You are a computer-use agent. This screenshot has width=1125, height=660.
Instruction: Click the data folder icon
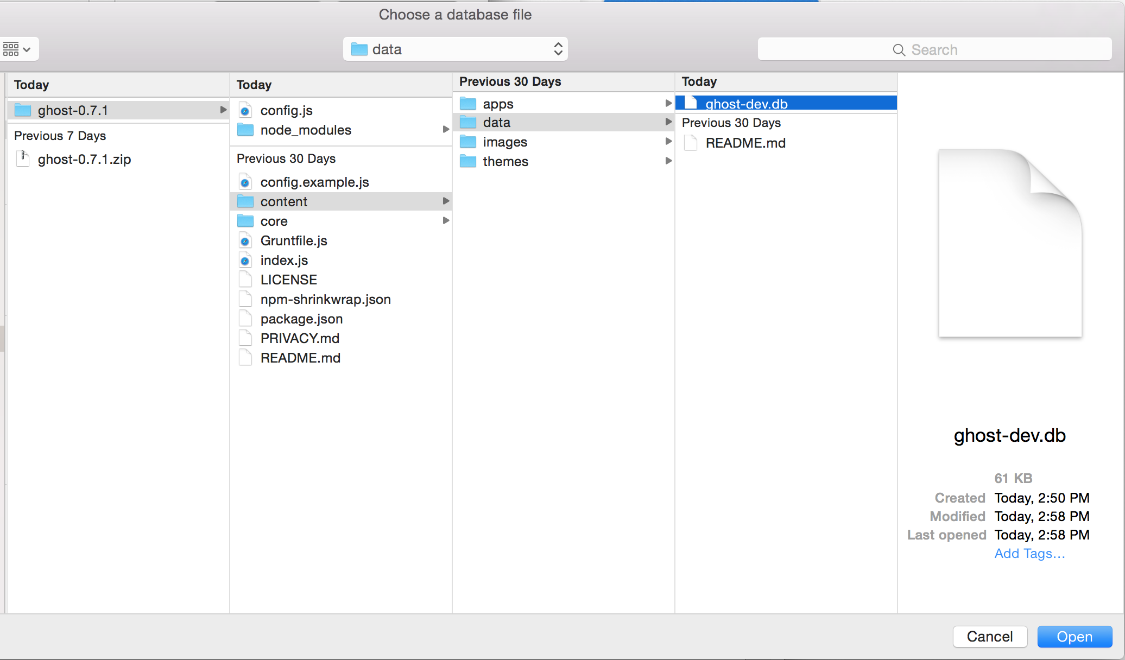pyautogui.click(x=468, y=123)
